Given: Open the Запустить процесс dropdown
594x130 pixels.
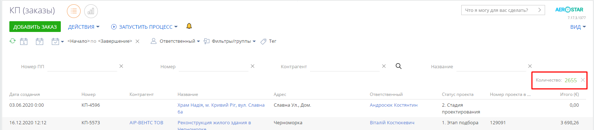Looking at the screenshot, I should [144, 27].
